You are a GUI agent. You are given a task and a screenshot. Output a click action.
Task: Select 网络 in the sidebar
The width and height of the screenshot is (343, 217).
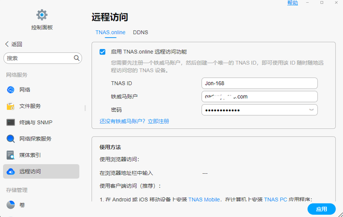[x=41, y=90]
